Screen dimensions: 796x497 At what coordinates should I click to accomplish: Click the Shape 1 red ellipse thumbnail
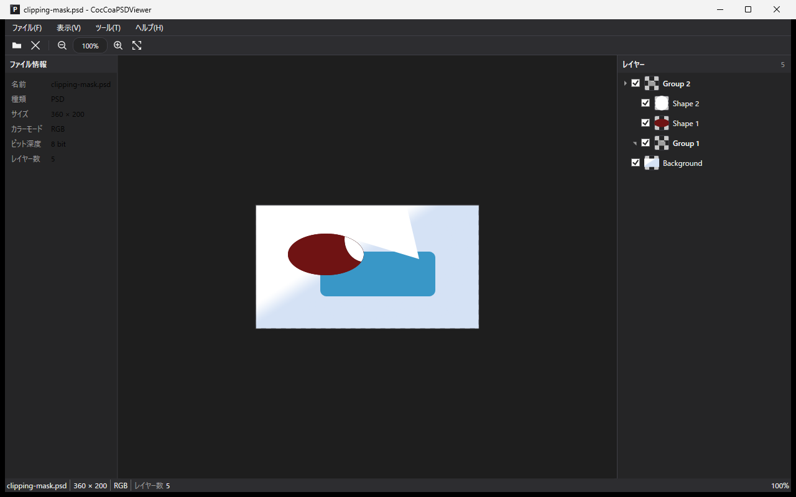(662, 123)
